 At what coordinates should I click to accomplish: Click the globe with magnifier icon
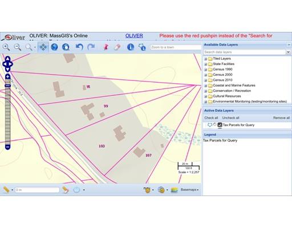pyautogui.click(x=66, y=47)
